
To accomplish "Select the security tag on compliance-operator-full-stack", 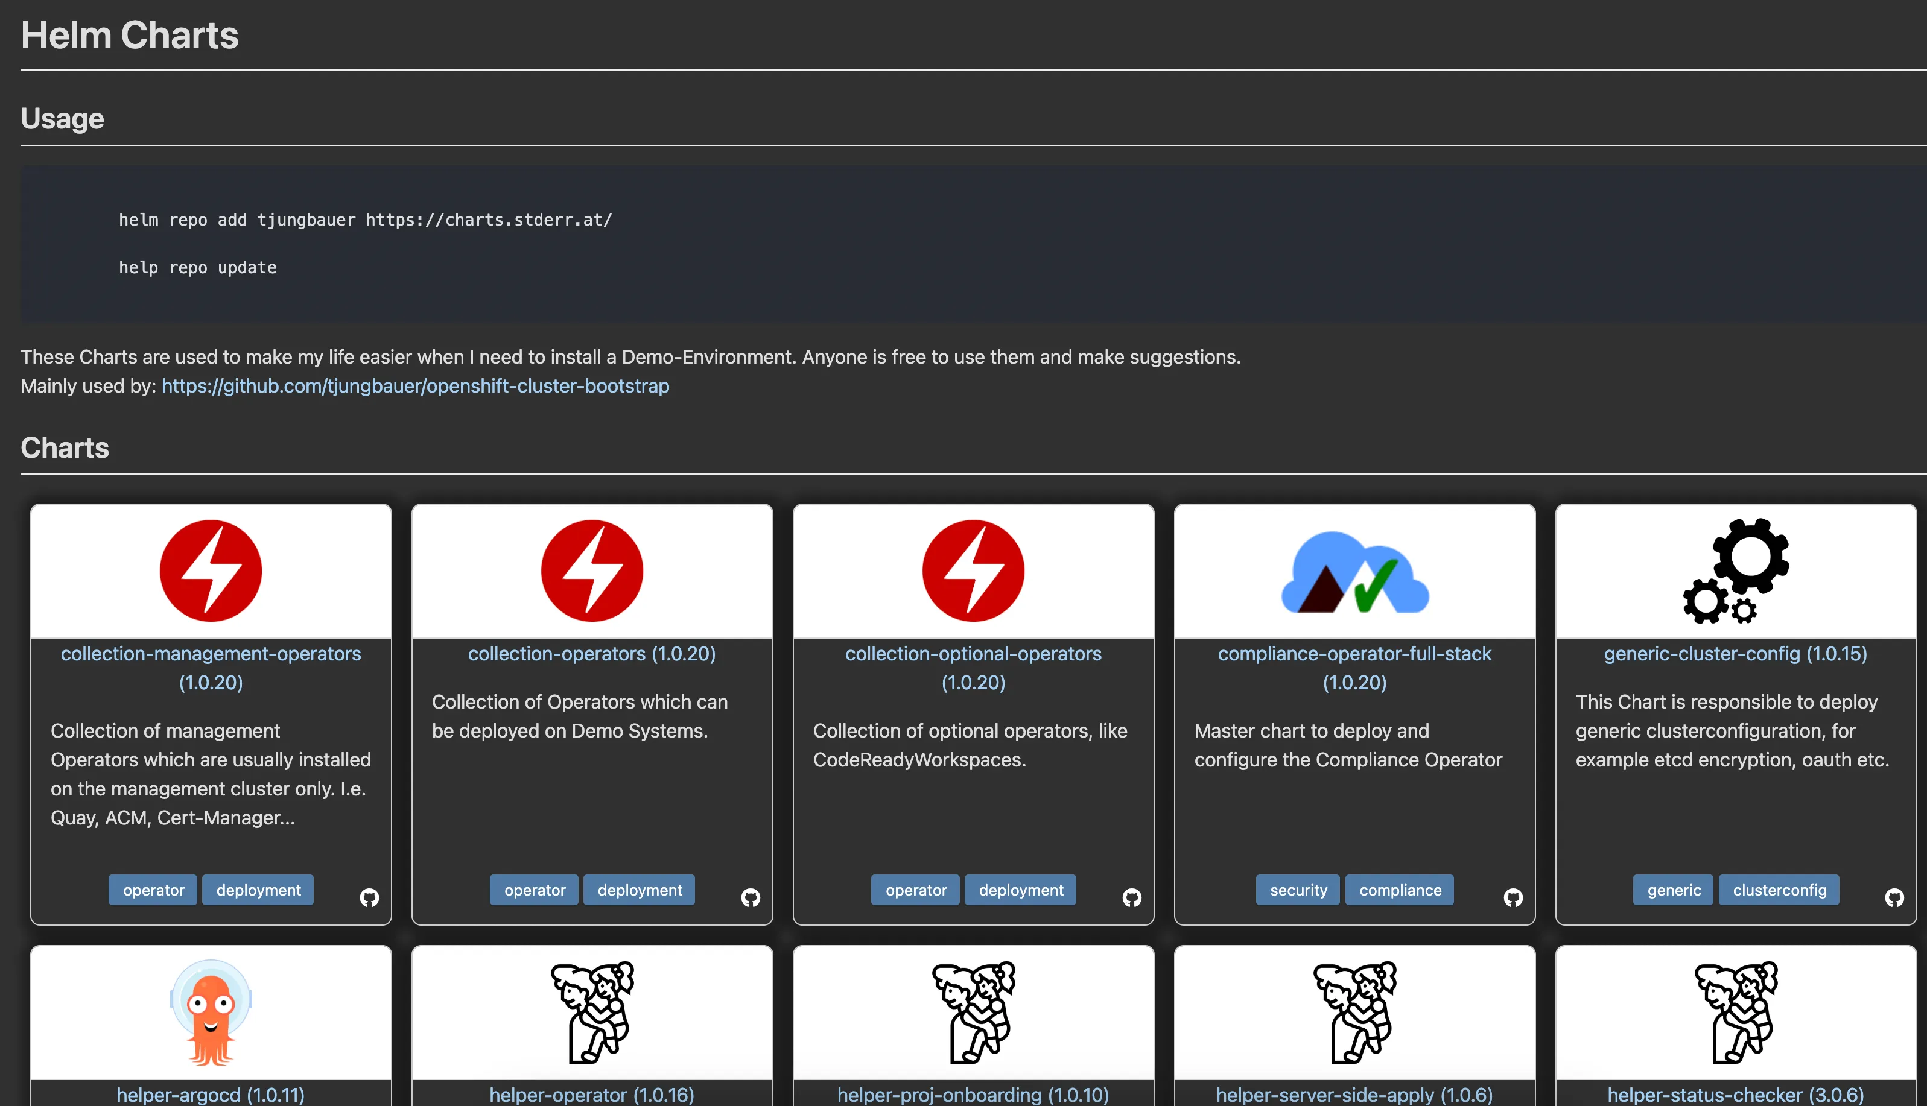I will 1297,890.
